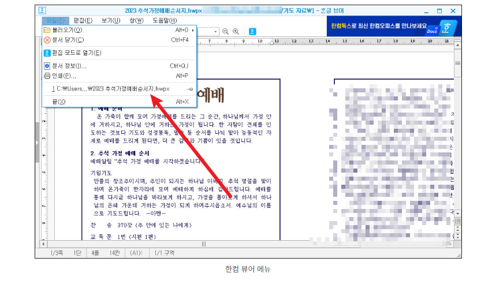This screenshot has width=477, height=284.
Task: Open 문서 정보(I)... dialog
Action: [119, 66]
